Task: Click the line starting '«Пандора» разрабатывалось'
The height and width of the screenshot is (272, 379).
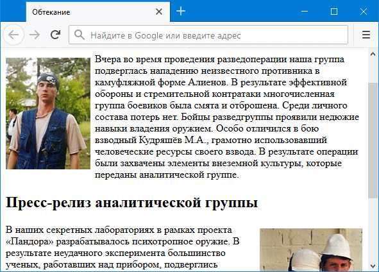Action: (x=122, y=241)
